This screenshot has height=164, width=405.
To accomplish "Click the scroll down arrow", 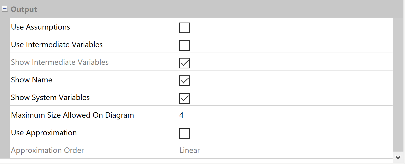I will point(399,156).
